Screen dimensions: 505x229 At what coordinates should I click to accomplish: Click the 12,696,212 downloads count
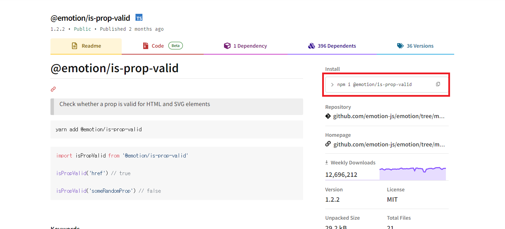[x=341, y=175]
